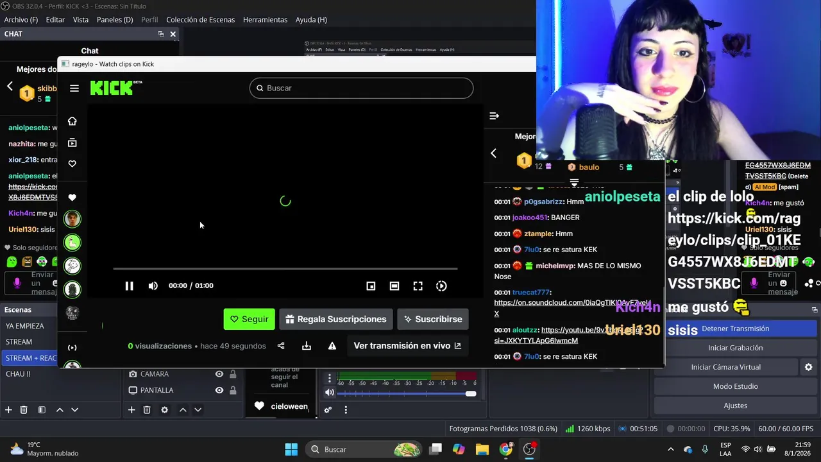This screenshot has height=462, width=821.
Task: Share the clip via share icon
Action: pos(281,346)
